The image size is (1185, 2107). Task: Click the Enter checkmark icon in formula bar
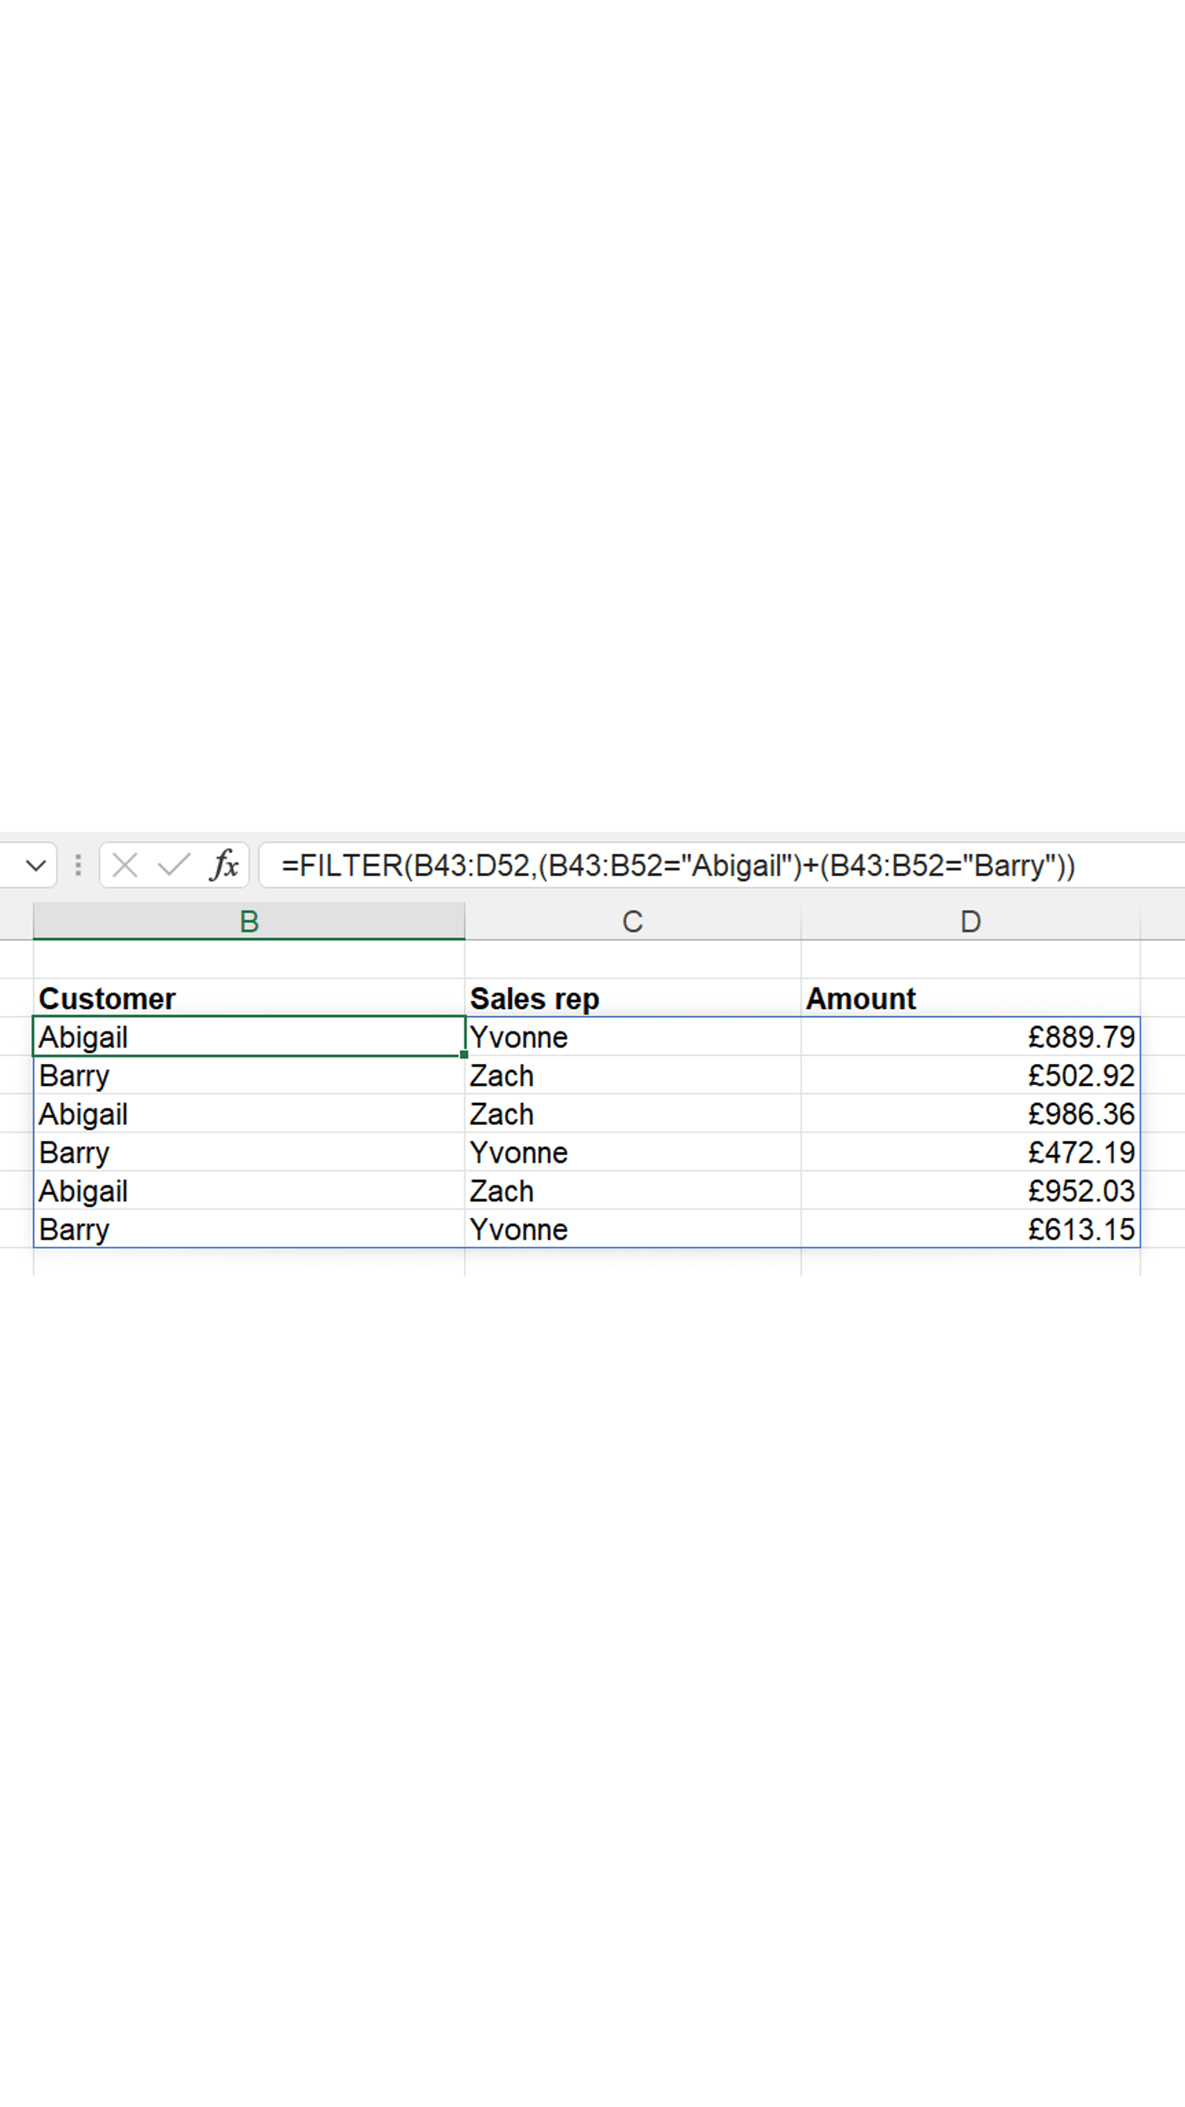pos(173,865)
